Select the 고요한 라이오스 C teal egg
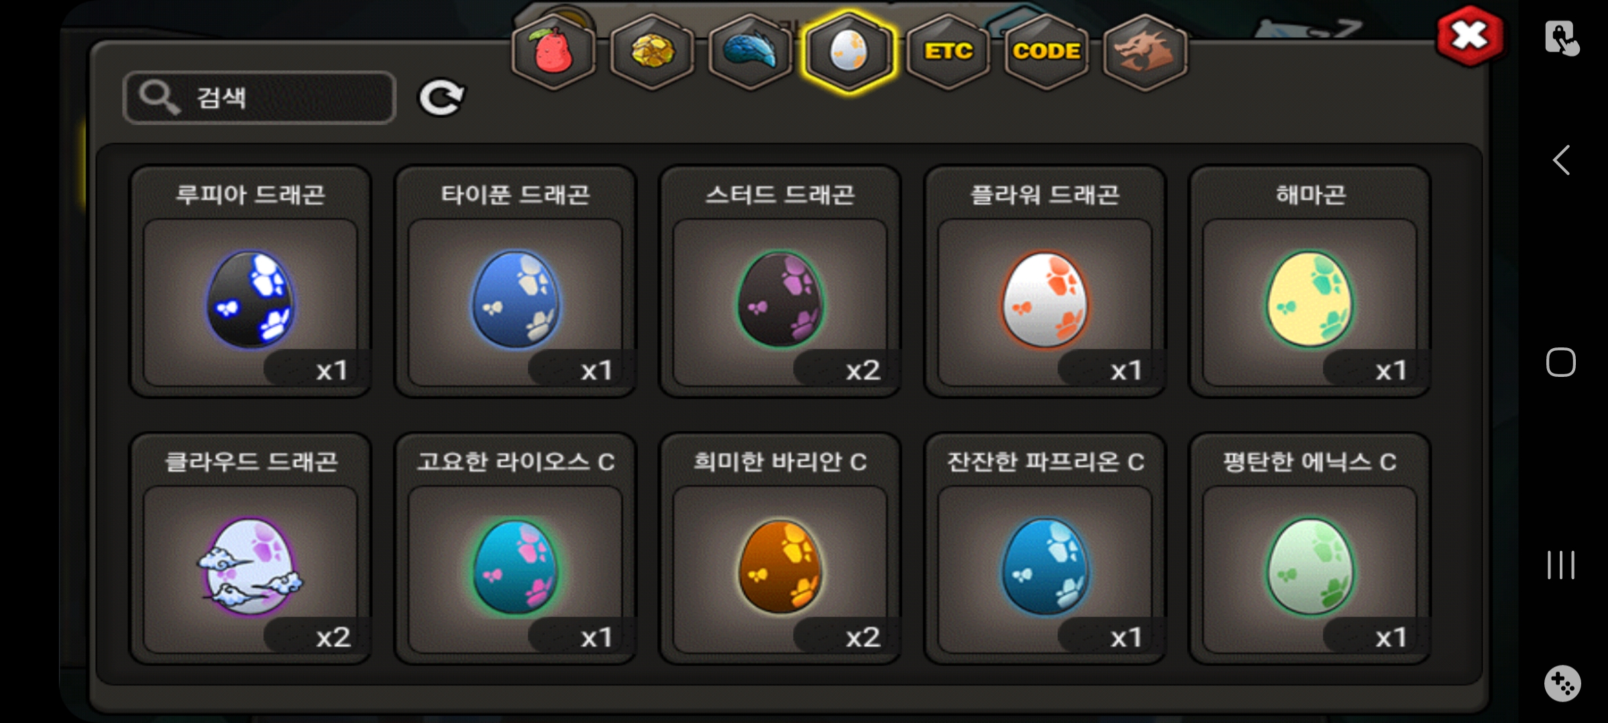 [x=515, y=548]
